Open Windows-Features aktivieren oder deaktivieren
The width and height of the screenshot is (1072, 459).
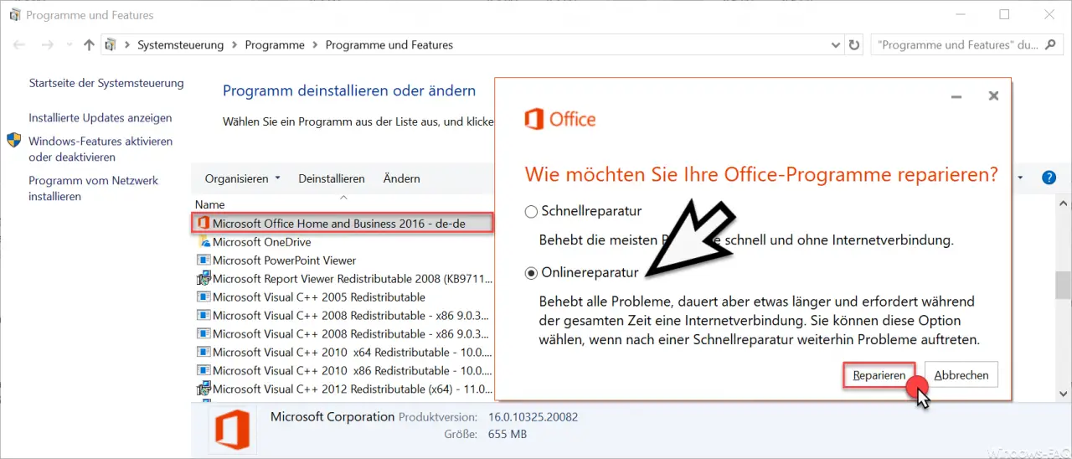100,149
